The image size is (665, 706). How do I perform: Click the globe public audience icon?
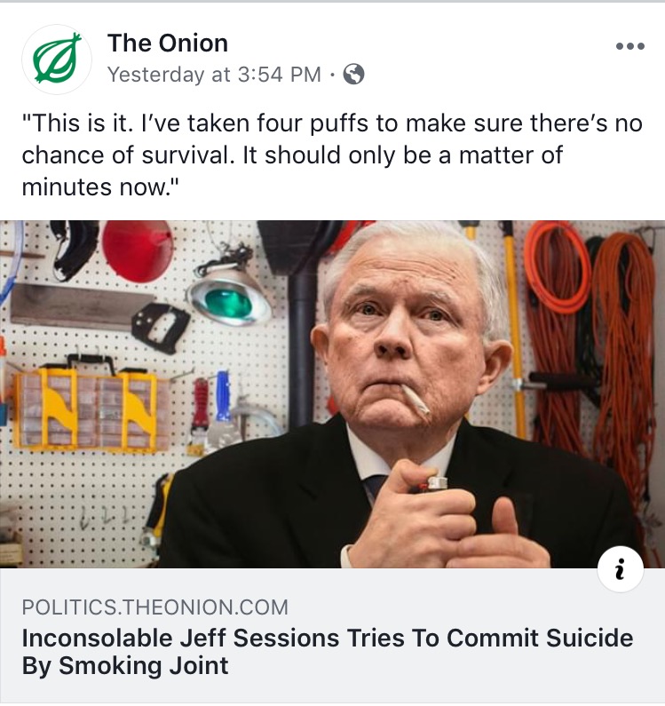(x=354, y=75)
